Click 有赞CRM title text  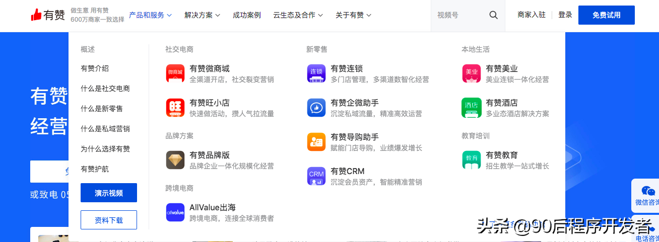pyautogui.click(x=347, y=172)
